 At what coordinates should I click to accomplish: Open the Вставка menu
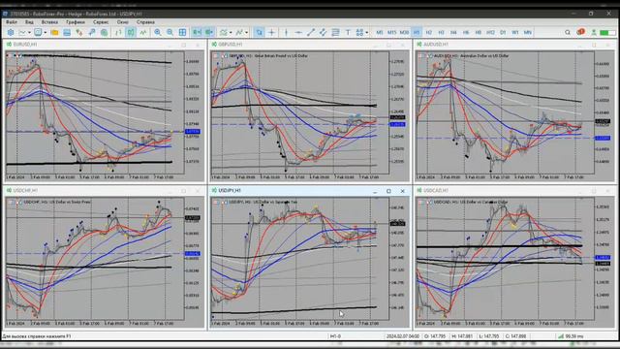[49, 22]
